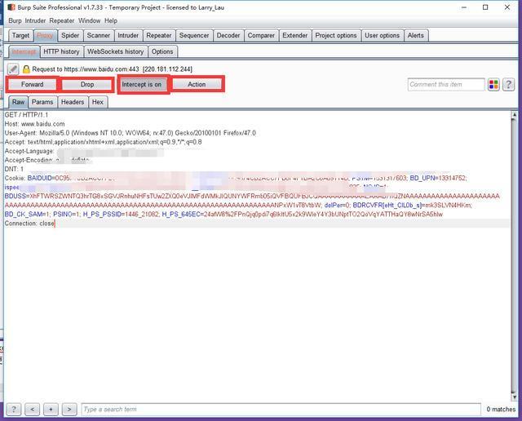This screenshot has width=522, height=421.
Task: Open the WebSockets history sub-tab
Action: click(x=116, y=51)
